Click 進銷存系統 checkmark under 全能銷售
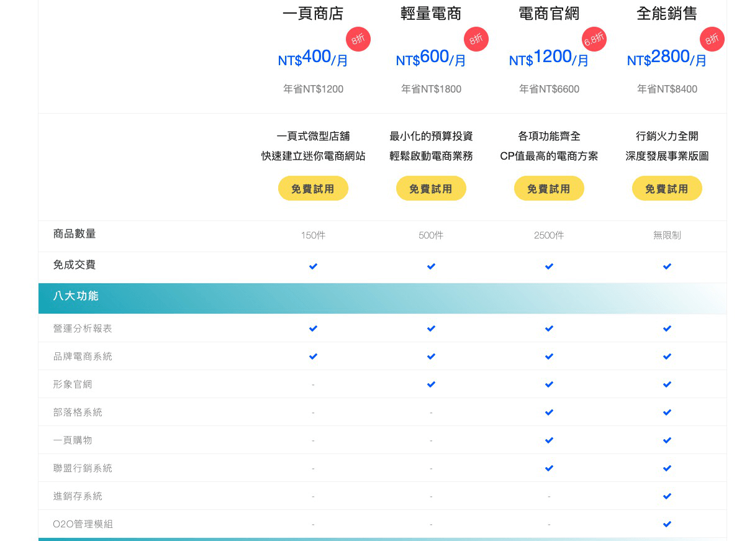Screen dimensions: 747x541 click(x=667, y=496)
